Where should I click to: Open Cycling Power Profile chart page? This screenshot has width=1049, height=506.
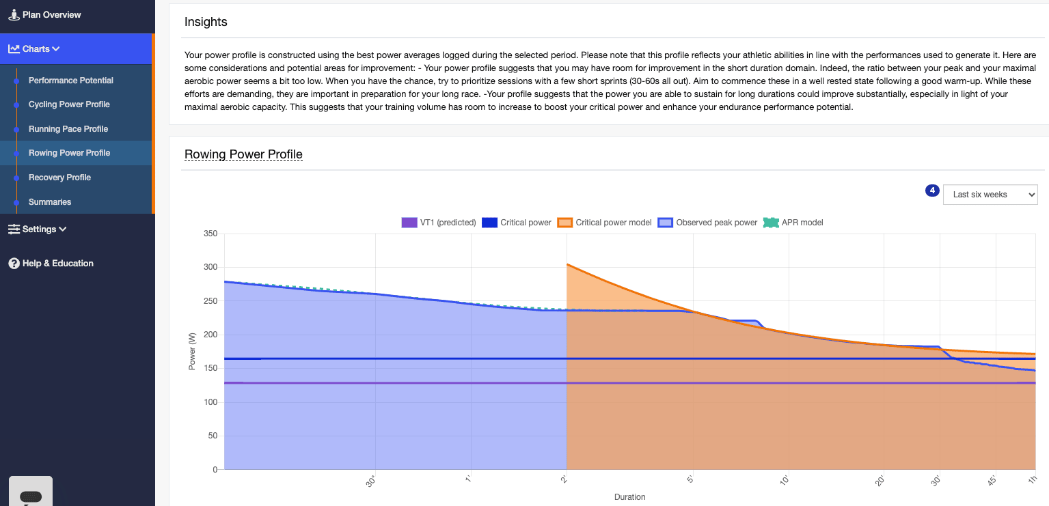[69, 104]
